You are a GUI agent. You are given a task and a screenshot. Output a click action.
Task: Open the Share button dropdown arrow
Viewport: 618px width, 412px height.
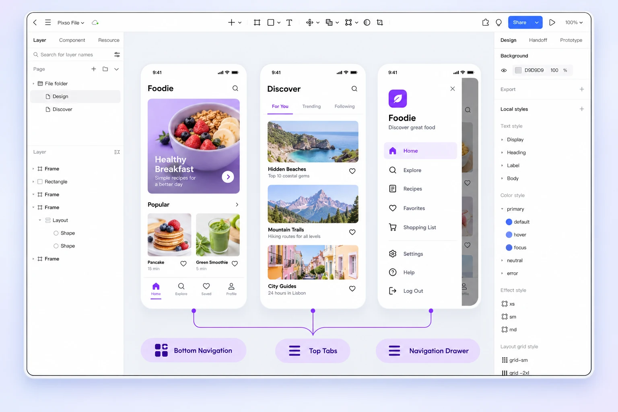537,23
